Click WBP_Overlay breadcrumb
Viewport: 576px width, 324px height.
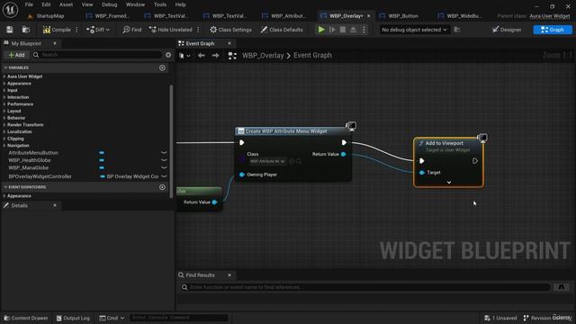(x=263, y=56)
